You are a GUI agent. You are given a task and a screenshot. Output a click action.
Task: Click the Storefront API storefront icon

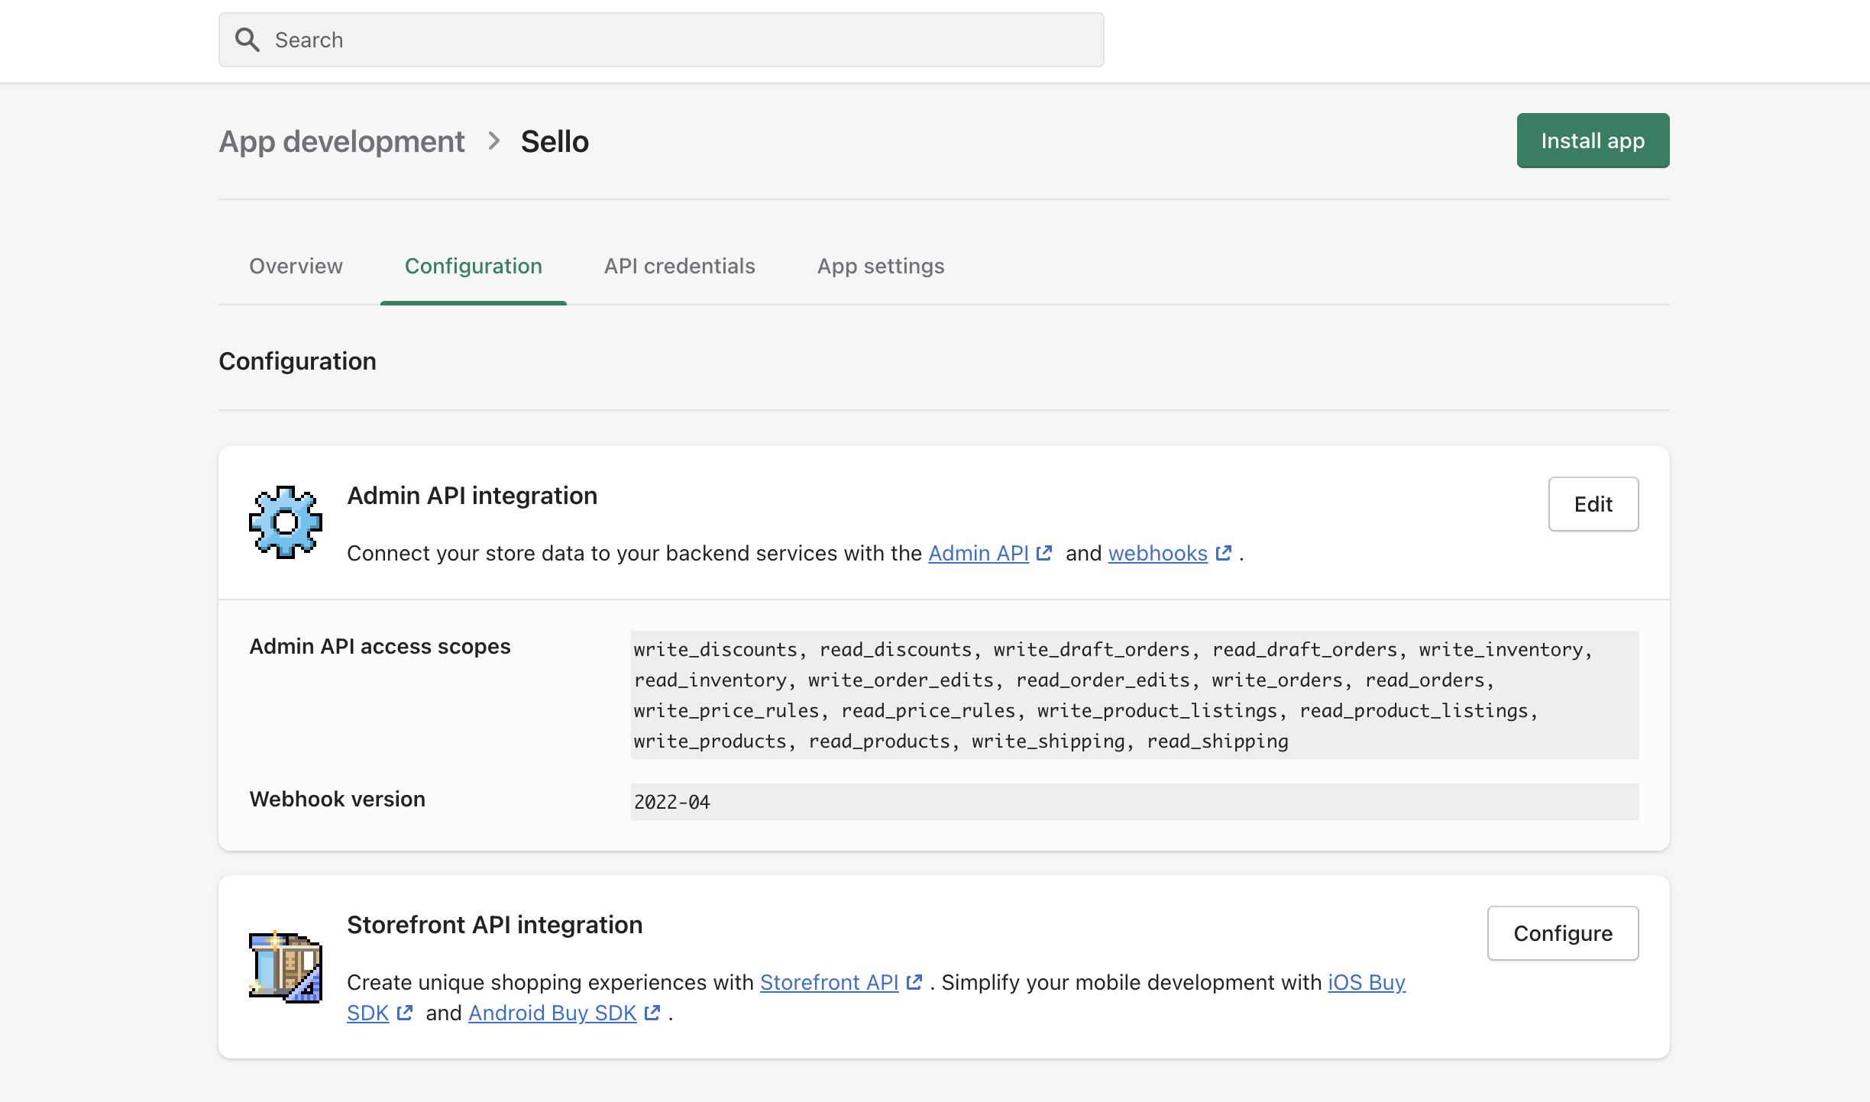tap(286, 967)
